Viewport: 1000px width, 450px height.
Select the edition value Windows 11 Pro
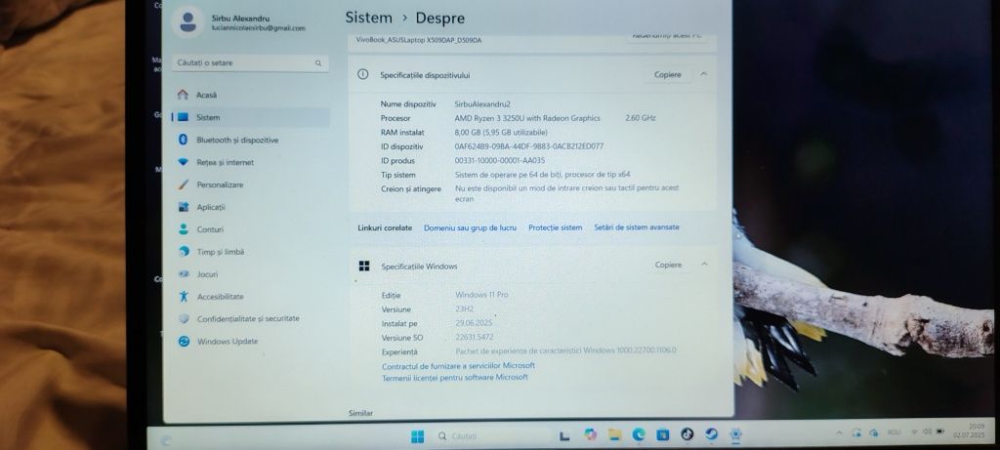[x=481, y=295]
